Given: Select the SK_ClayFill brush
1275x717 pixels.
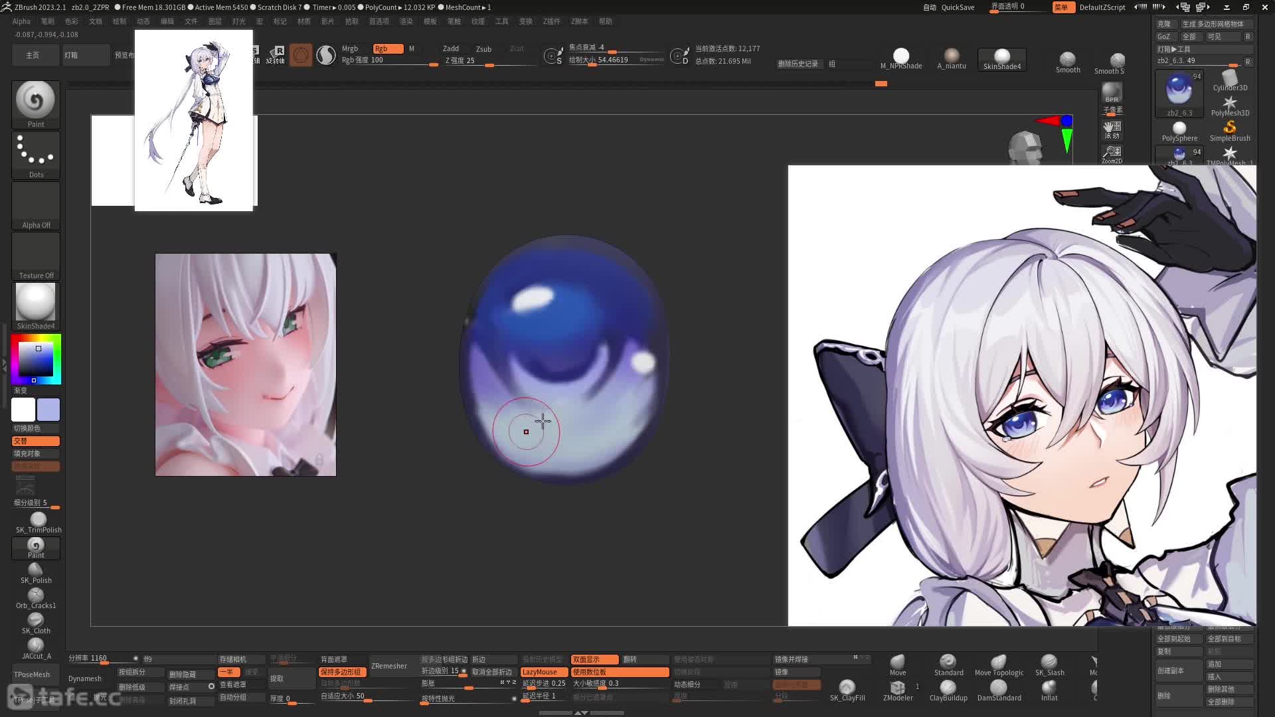Looking at the screenshot, I should (847, 690).
